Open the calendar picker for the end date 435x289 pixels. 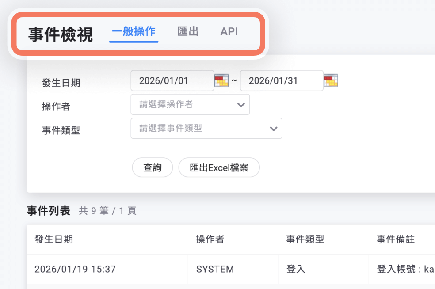click(331, 80)
